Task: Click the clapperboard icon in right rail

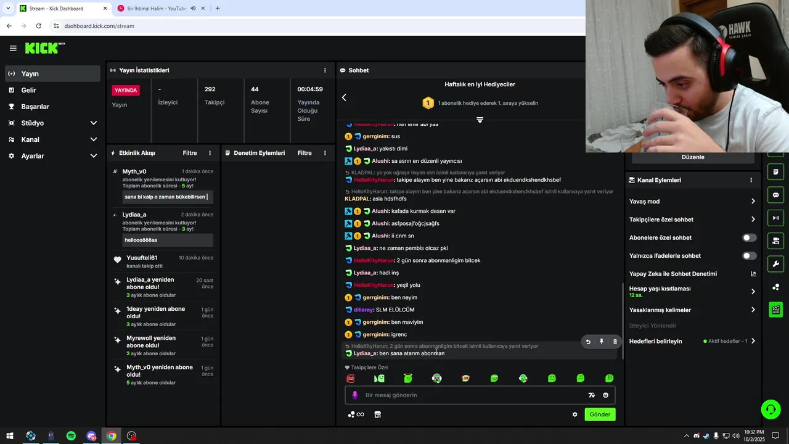Action: [775, 310]
